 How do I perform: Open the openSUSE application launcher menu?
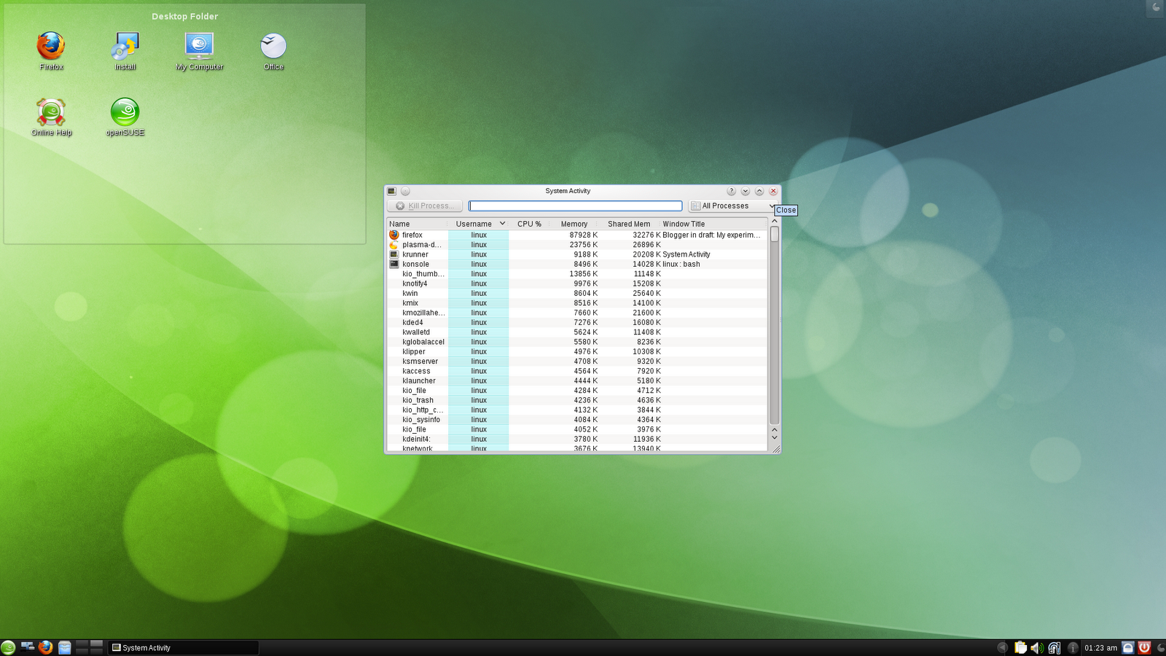point(10,647)
